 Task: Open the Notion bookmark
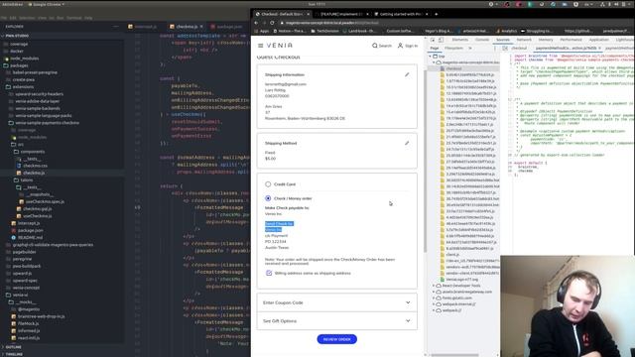[x=290, y=31]
